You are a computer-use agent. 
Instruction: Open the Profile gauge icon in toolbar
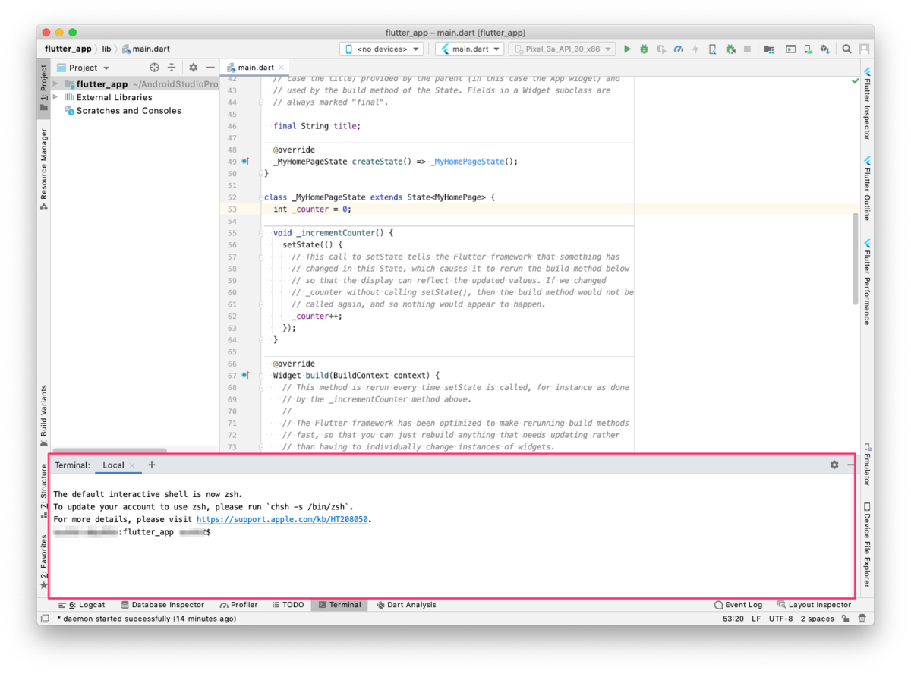click(679, 49)
